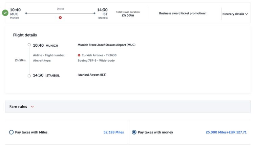Click the Itinerary details text
The width and height of the screenshot is (254, 147).
(233, 14)
